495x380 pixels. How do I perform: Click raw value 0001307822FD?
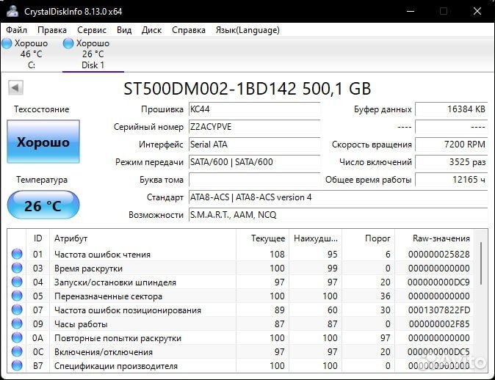pos(438,310)
